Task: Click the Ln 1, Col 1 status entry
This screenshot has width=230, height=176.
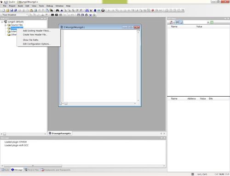Action: [x=202, y=174]
